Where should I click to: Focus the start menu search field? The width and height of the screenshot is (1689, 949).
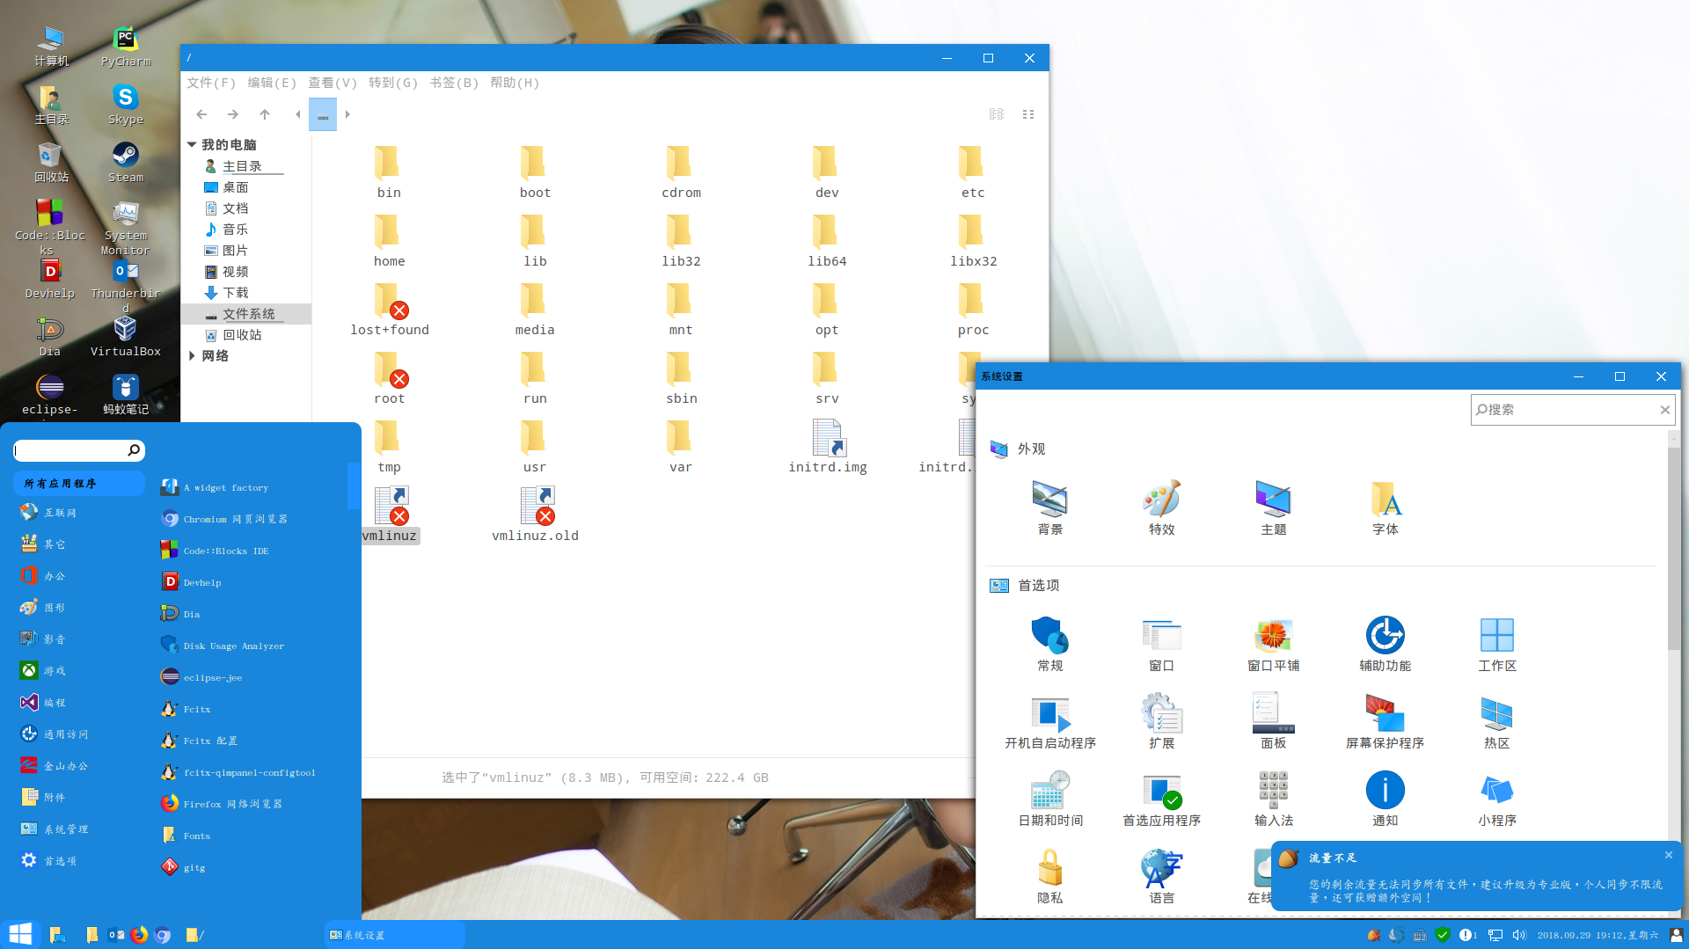[79, 450]
